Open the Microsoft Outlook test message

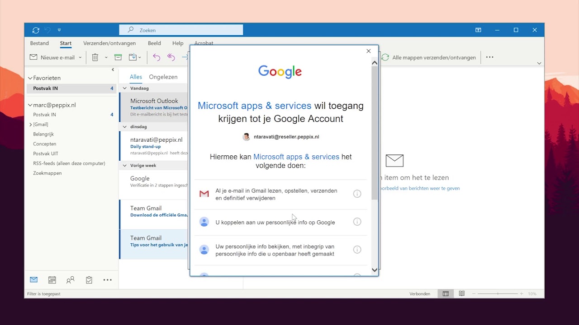[x=154, y=107]
